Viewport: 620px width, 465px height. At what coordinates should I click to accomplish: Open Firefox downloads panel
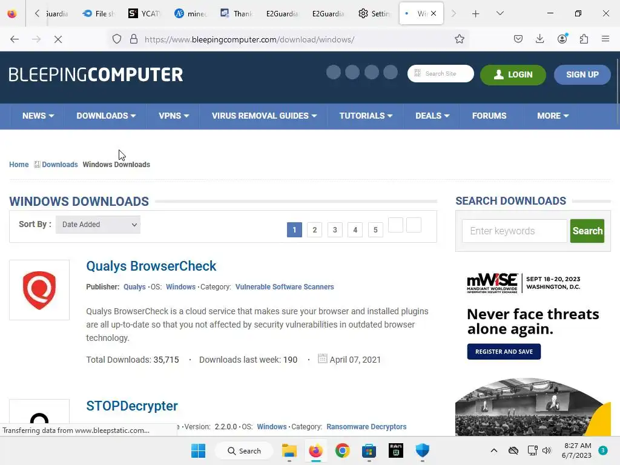click(539, 39)
